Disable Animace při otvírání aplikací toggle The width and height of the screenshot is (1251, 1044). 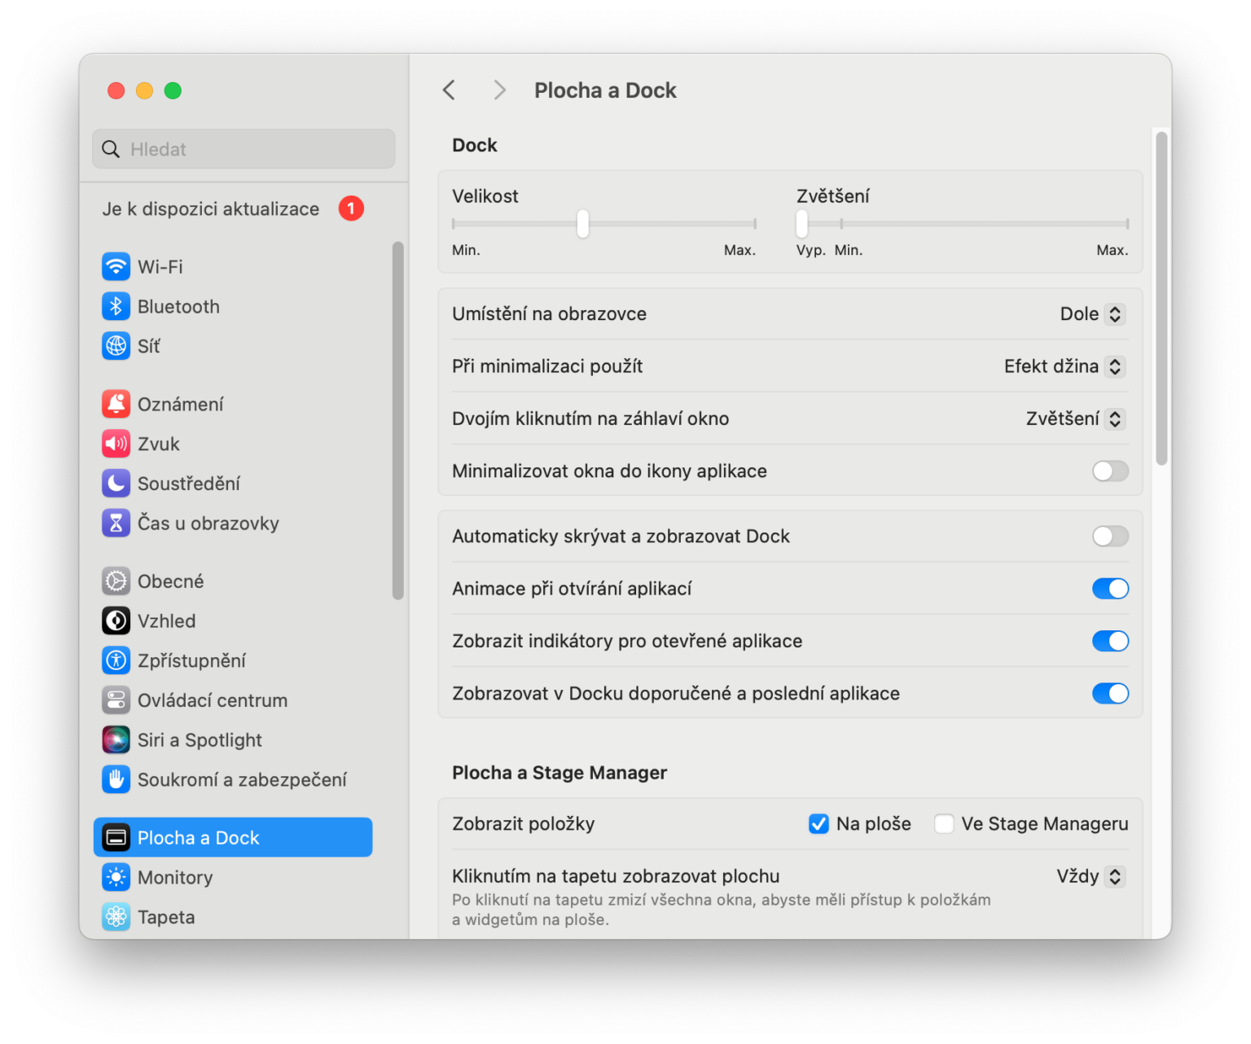point(1109,589)
